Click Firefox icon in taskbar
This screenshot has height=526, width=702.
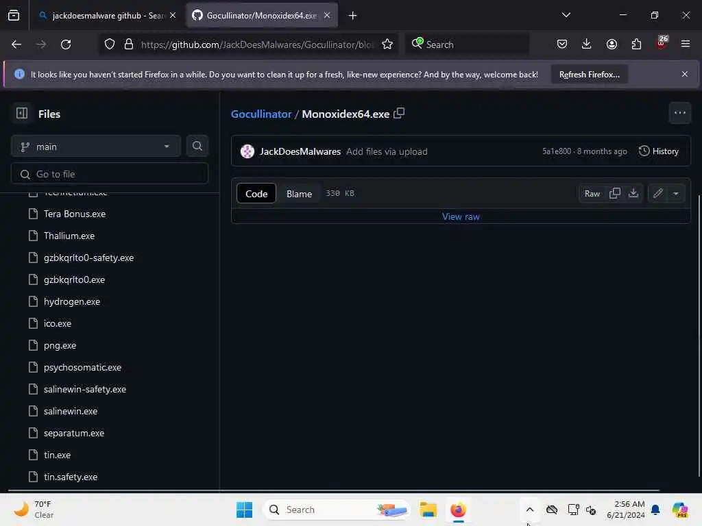pyautogui.click(x=458, y=510)
